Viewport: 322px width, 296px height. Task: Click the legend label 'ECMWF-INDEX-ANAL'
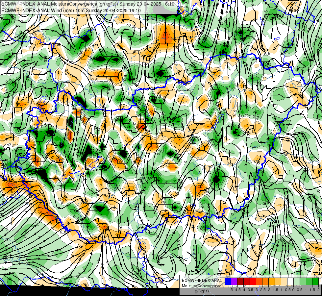point(202,281)
